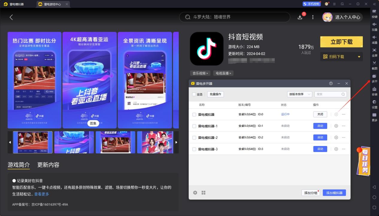Tap the Android recent apps square

pyautogui.click(x=374, y=207)
